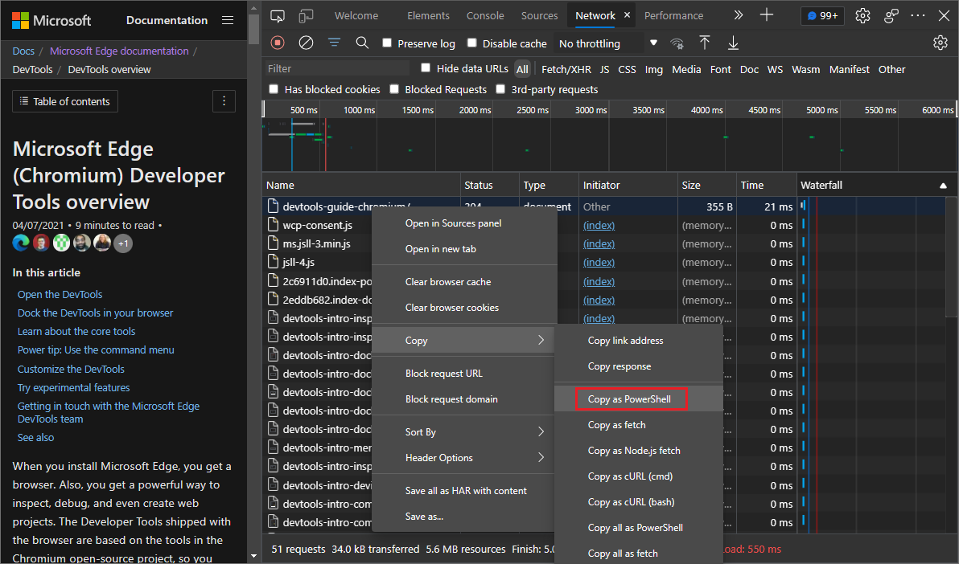The width and height of the screenshot is (959, 564).
Task: Click the export HAR download icon
Action: pos(733,43)
